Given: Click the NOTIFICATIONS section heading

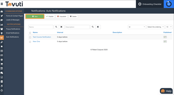Looking at the screenshot, I should 14,24.
